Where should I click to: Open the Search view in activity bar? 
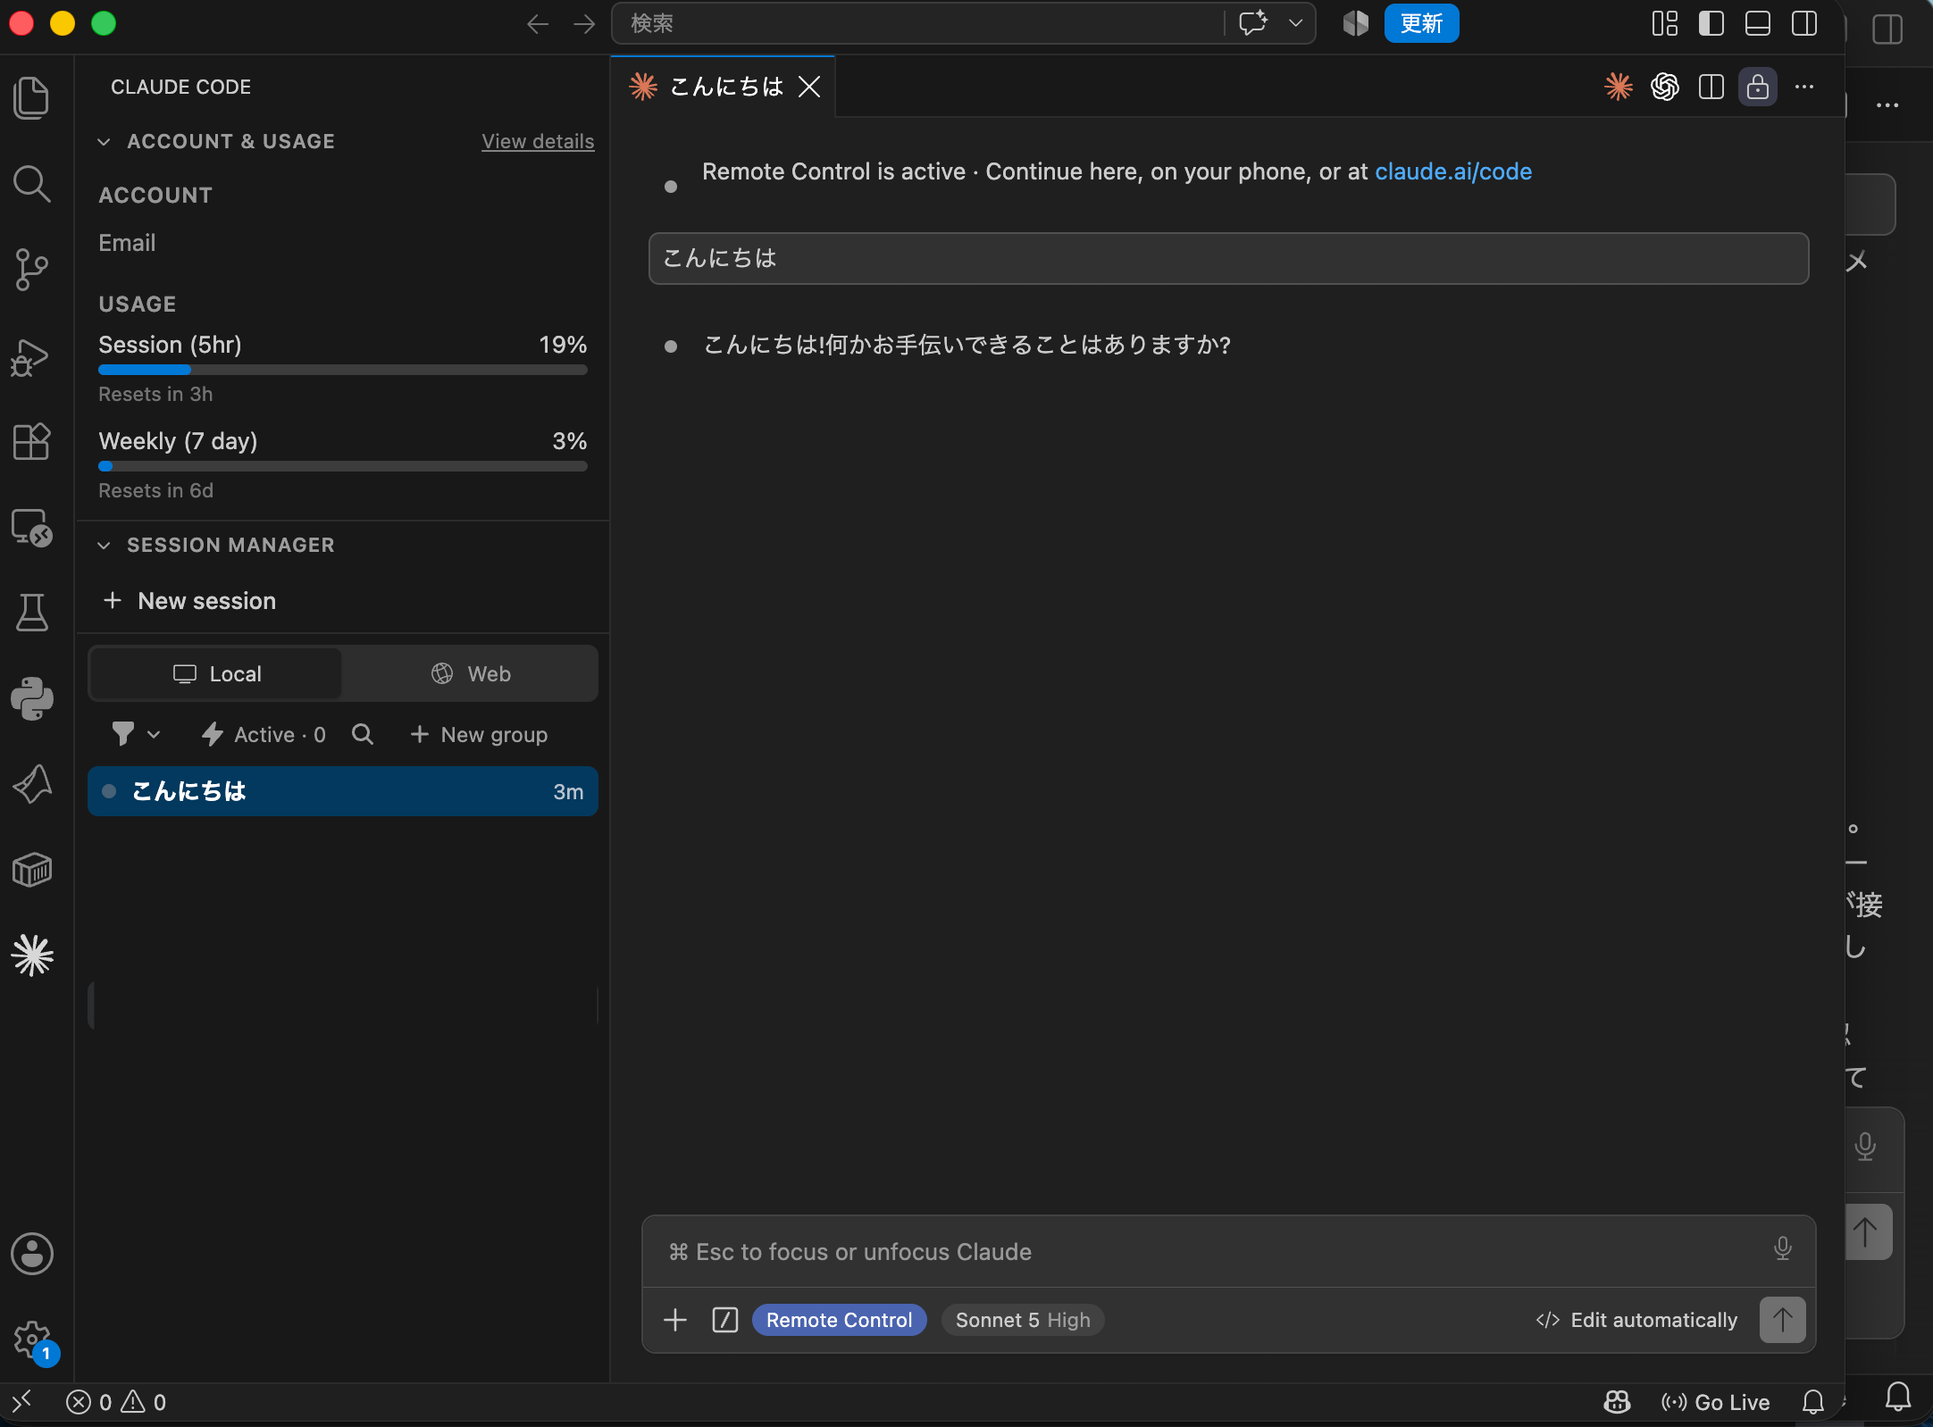(x=32, y=184)
